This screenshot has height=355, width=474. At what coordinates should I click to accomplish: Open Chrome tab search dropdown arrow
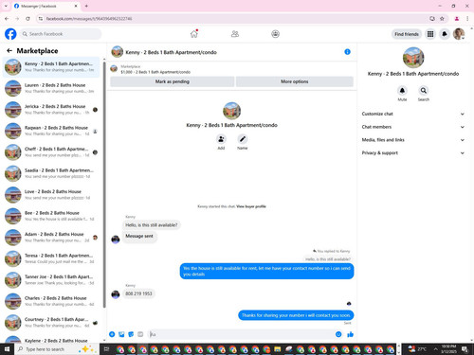[6, 6]
